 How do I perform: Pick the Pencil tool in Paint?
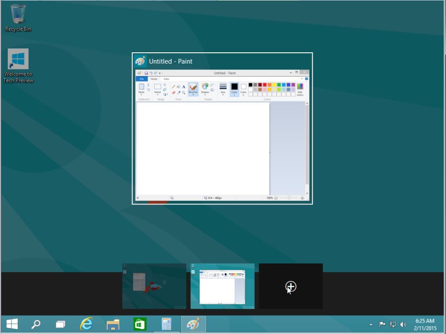point(173,87)
